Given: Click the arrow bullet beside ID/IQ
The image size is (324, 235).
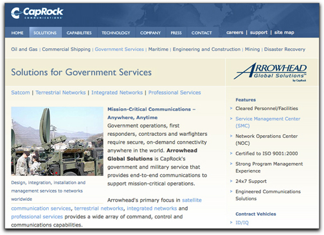Looking at the screenshot, I should [x=231, y=222].
